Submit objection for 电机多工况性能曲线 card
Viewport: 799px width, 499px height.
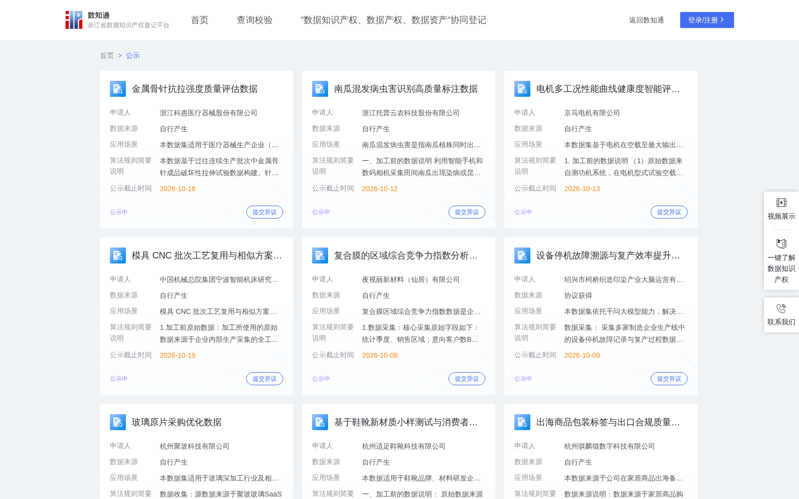(669, 212)
